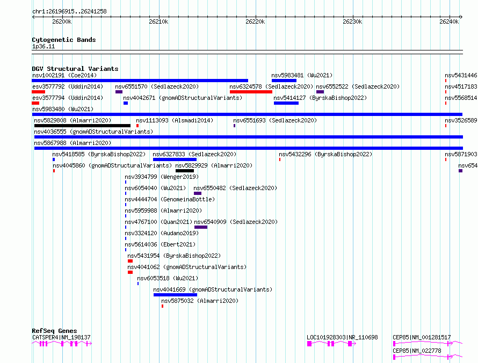Click the black nsv5829929 variant bar
The image size is (478, 363).
[185, 171]
